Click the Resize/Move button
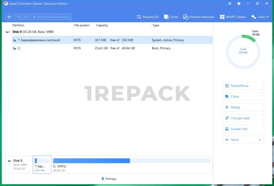 coord(243,86)
